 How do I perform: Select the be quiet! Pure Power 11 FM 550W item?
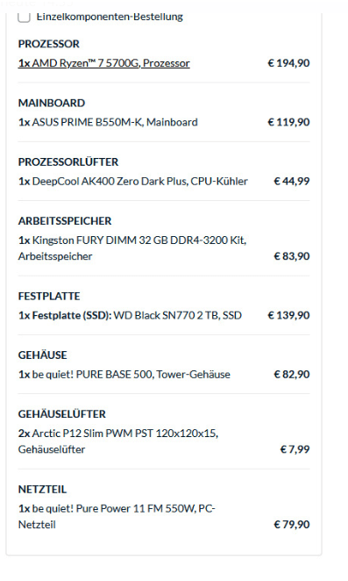(x=117, y=517)
